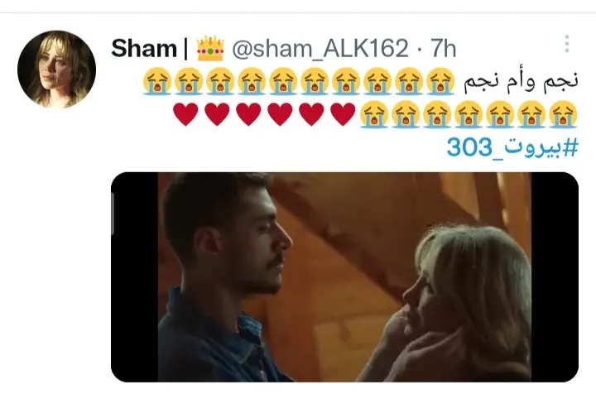Visit the Sham display name profile link

click(x=144, y=49)
